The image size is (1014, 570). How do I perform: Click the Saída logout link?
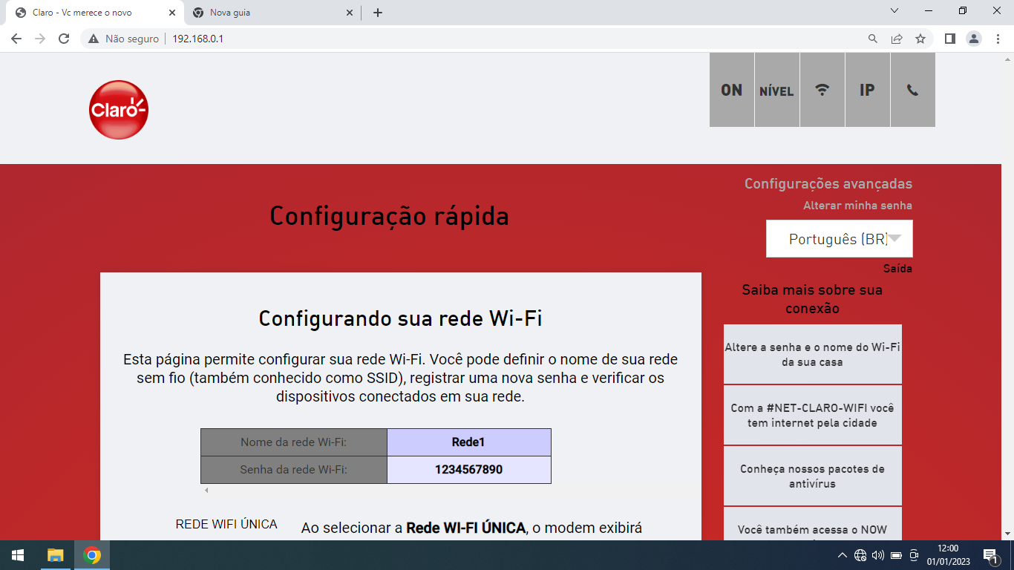[897, 269]
